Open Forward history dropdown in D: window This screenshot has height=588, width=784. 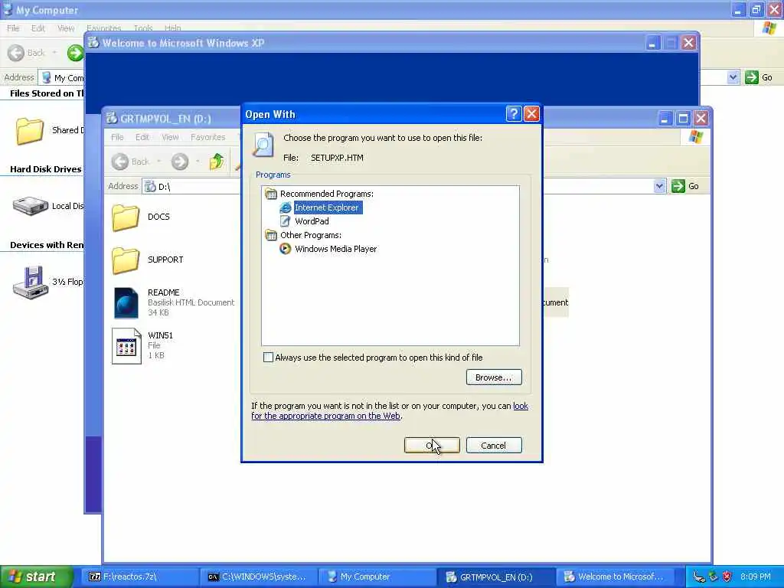198,162
